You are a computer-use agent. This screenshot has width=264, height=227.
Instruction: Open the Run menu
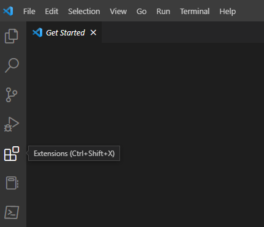163,11
